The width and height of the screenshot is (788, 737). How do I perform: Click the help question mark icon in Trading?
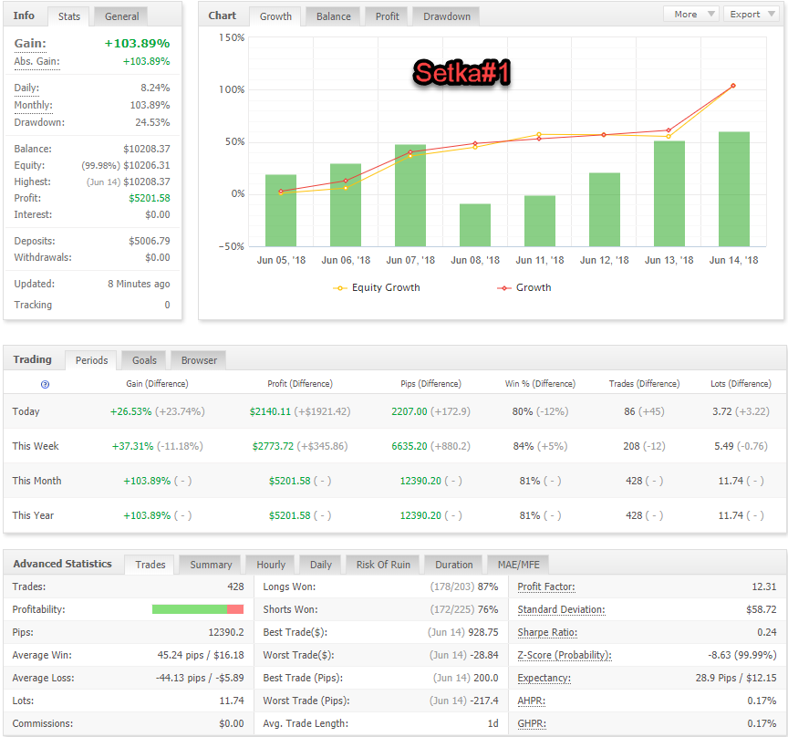click(x=45, y=385)
